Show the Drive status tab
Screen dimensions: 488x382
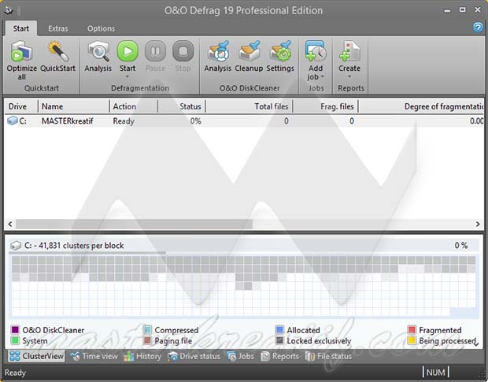194,356
